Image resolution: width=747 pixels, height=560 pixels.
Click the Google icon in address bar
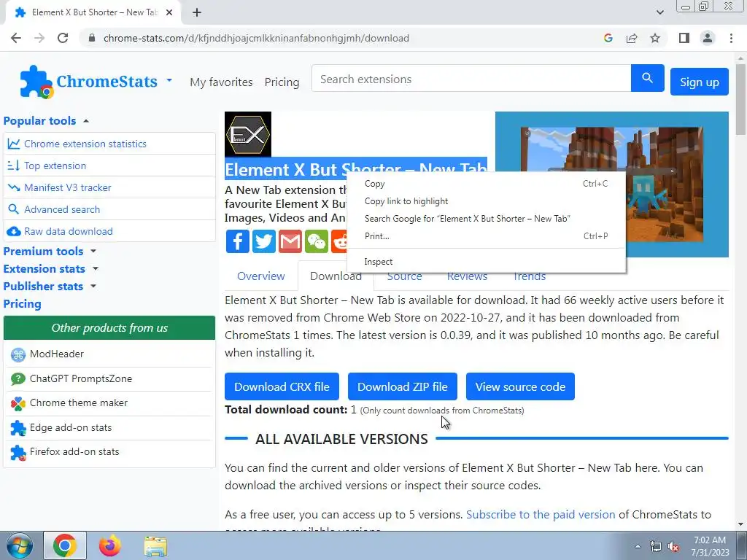point(608,38)
